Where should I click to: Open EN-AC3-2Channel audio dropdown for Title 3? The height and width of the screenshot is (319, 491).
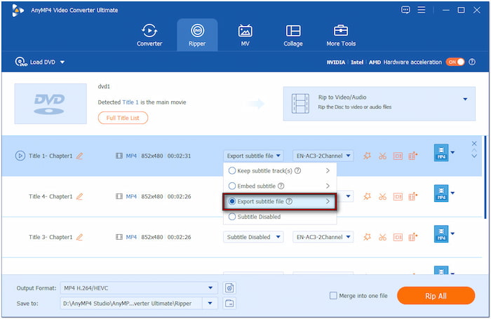pyautogui.click(x=323, y=237)
